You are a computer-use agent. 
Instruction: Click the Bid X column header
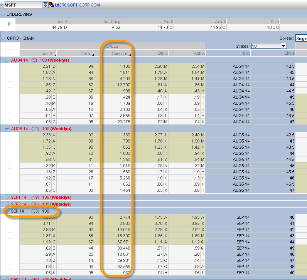tap(163, 53)
